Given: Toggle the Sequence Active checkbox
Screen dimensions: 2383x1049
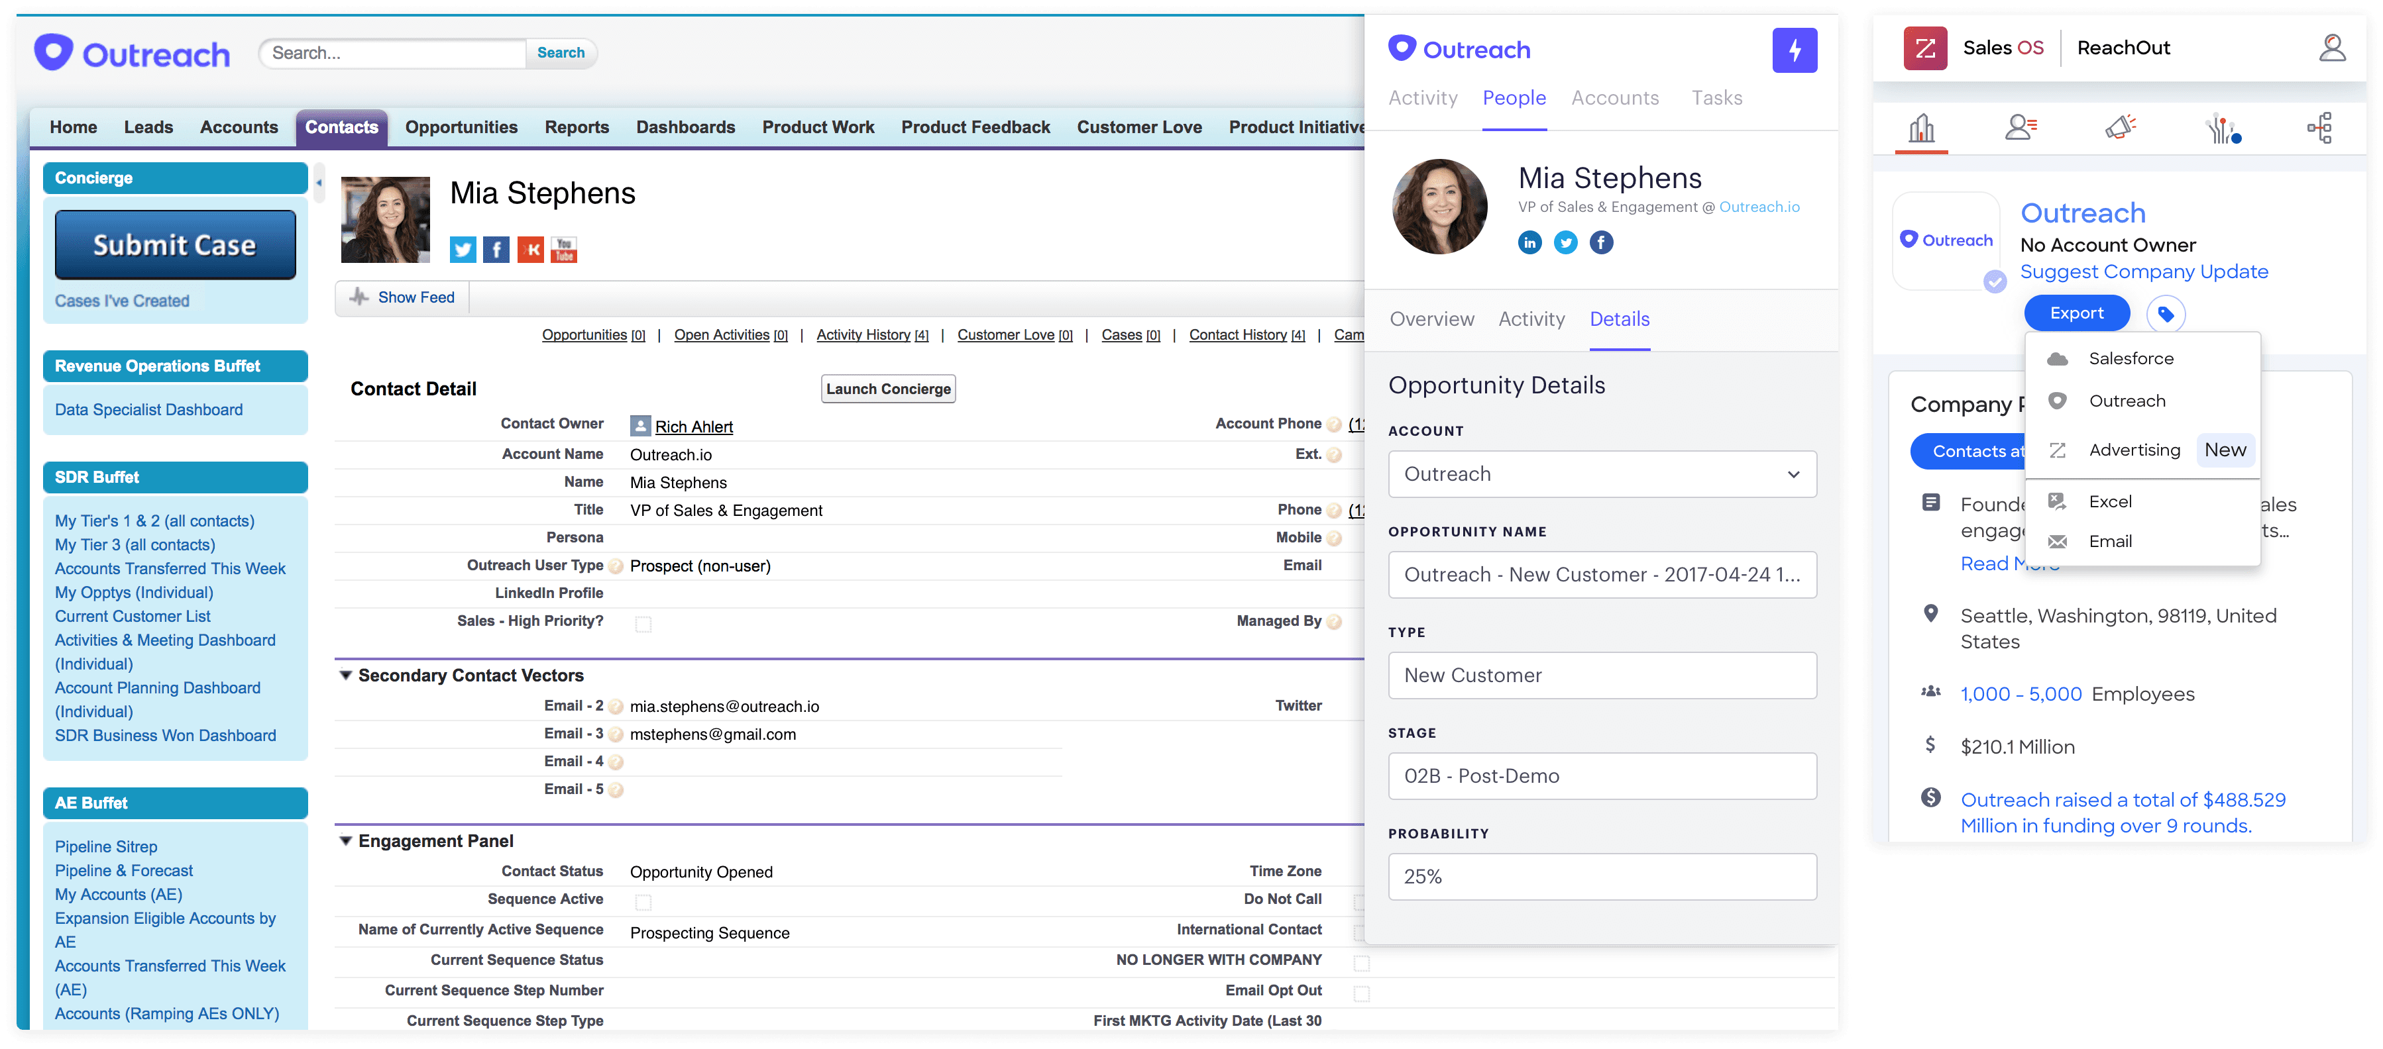Looking at the screenshot, I should [x=643, y=902].
